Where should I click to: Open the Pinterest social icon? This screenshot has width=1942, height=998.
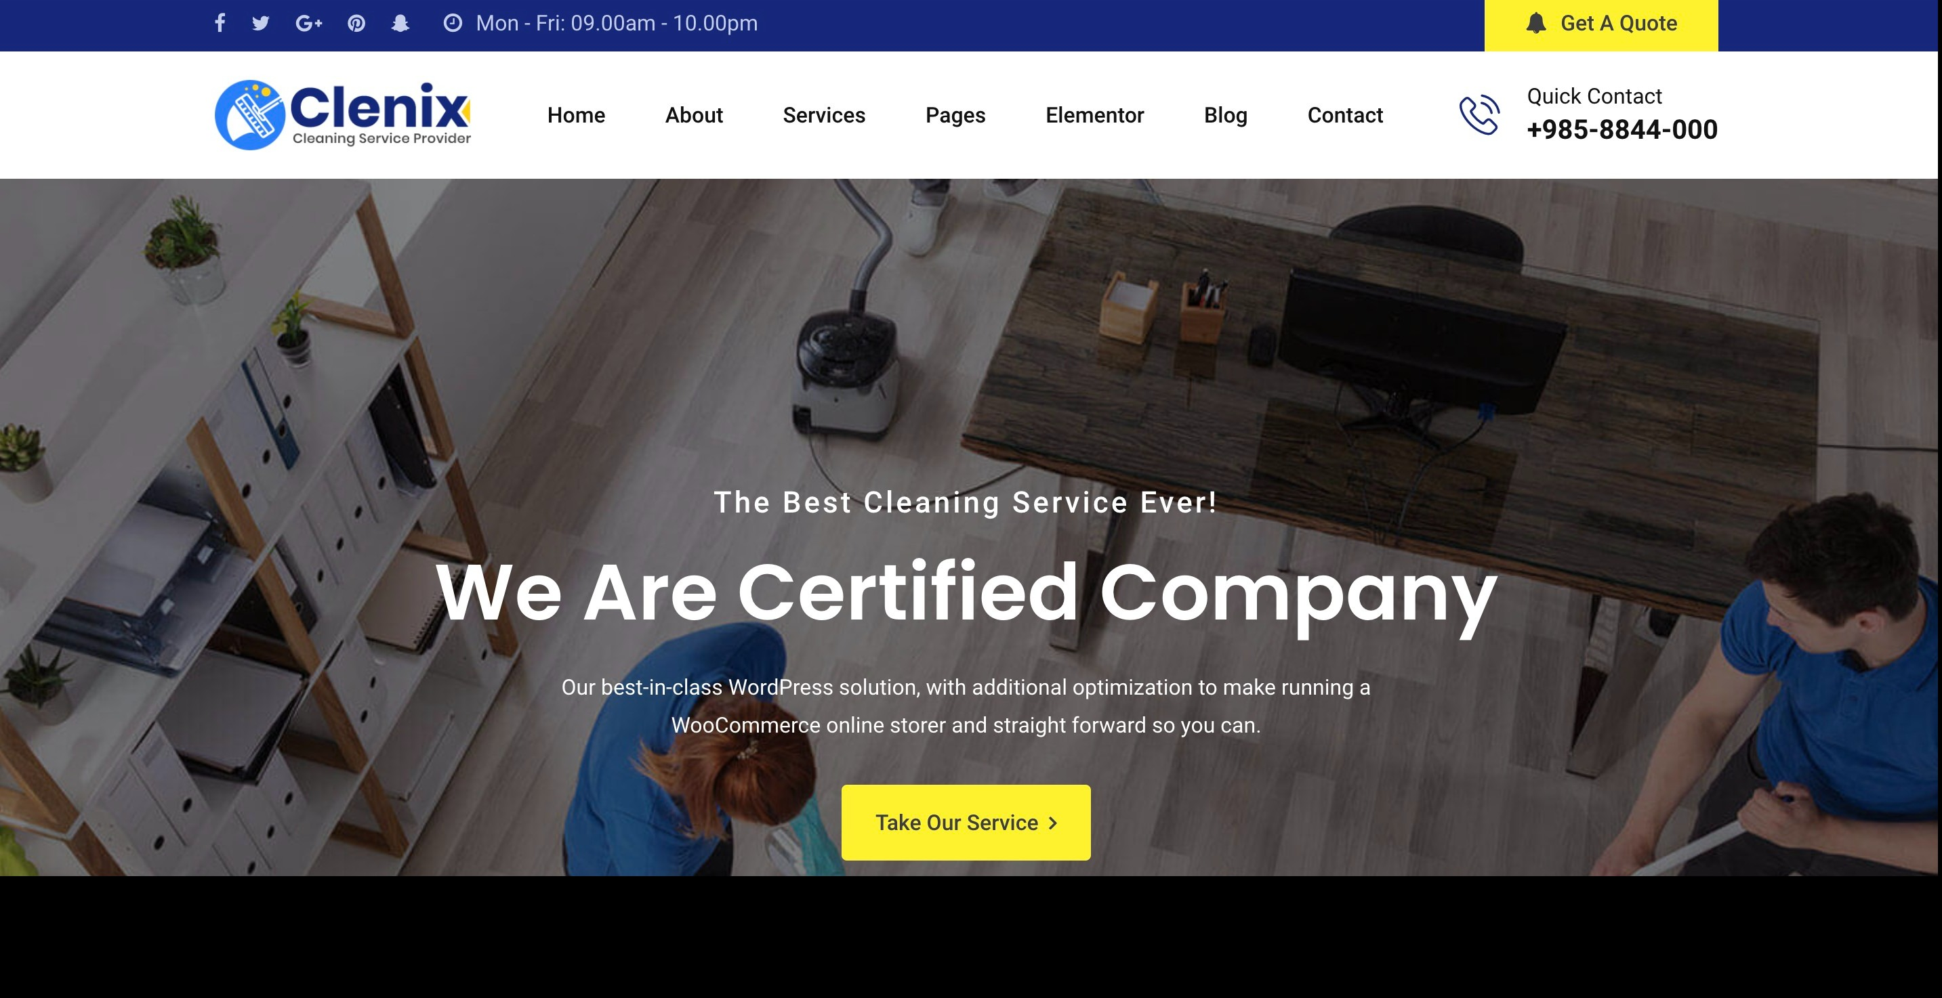(356, 23)
